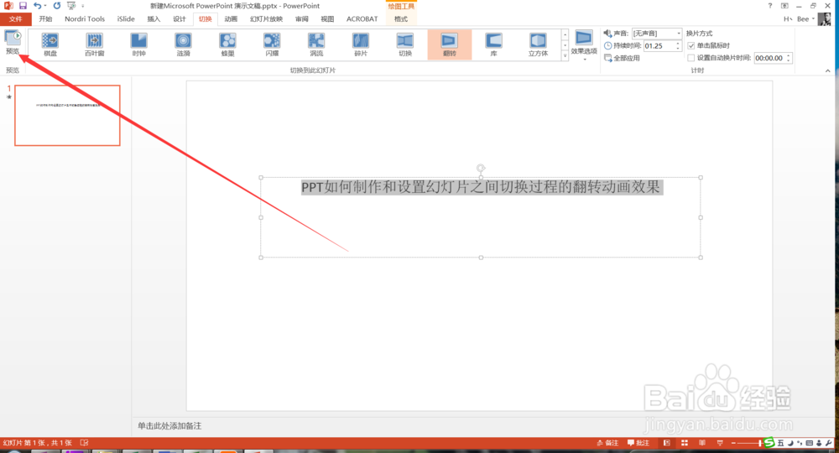839x453 pixels.
Task: Switch to the iSlide tab
Action: [126, 18]
